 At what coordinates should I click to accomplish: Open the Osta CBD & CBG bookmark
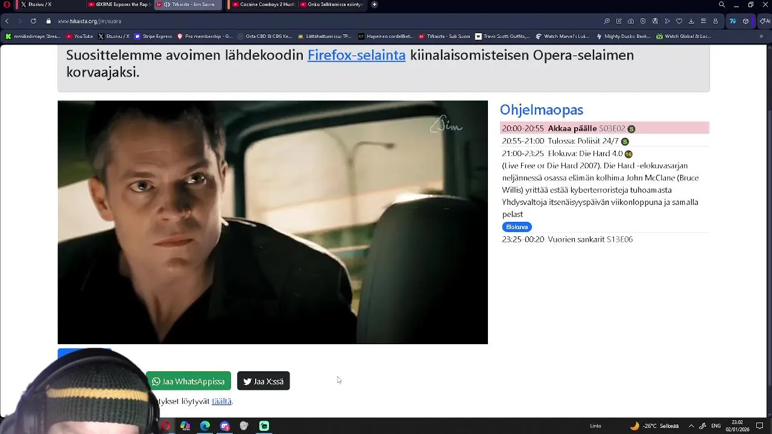pyautogui.click(x=265, y=36)
